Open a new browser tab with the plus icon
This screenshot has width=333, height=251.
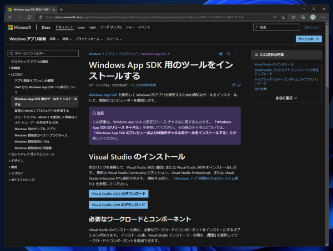61,9
